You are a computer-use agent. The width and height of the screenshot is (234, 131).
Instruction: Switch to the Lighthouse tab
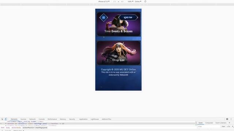pos(95,119)
